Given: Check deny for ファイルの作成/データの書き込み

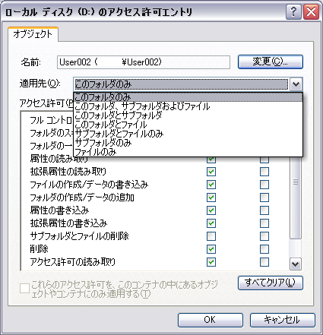Looking at the screenshot, I should pos(264,185).
